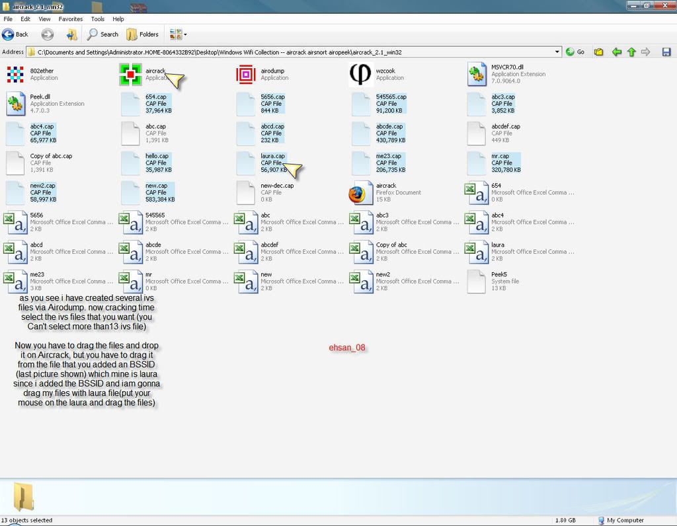Select the abc4.cap file name

pos(42,126)
